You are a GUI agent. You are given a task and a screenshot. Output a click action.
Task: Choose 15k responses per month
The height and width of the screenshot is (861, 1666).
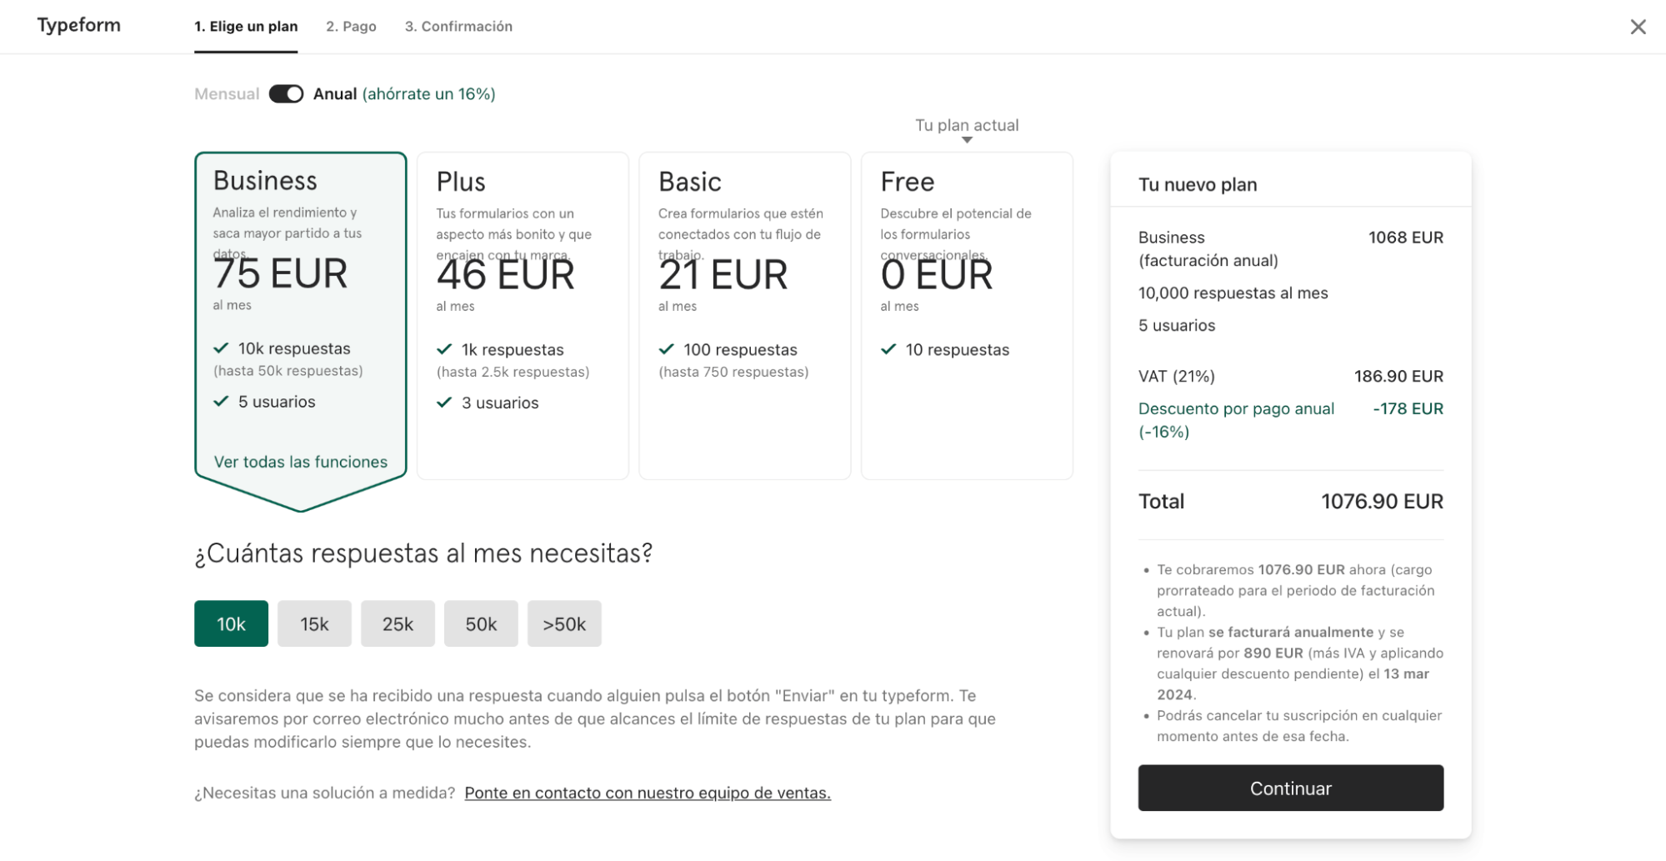pos(314,623)
